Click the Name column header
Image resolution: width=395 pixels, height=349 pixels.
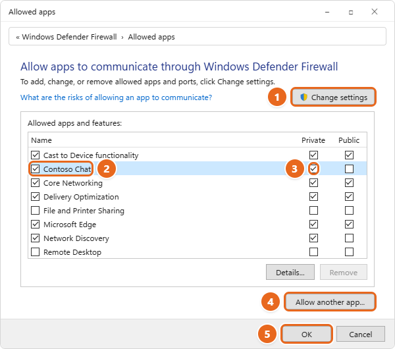pos(41,140)
